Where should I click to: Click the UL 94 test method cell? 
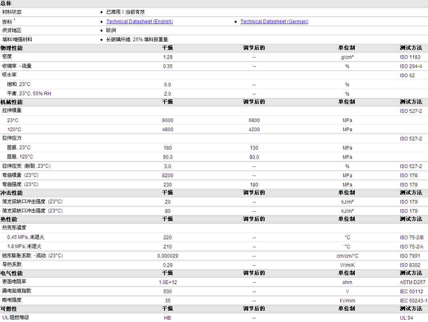(x=406, y=318)
